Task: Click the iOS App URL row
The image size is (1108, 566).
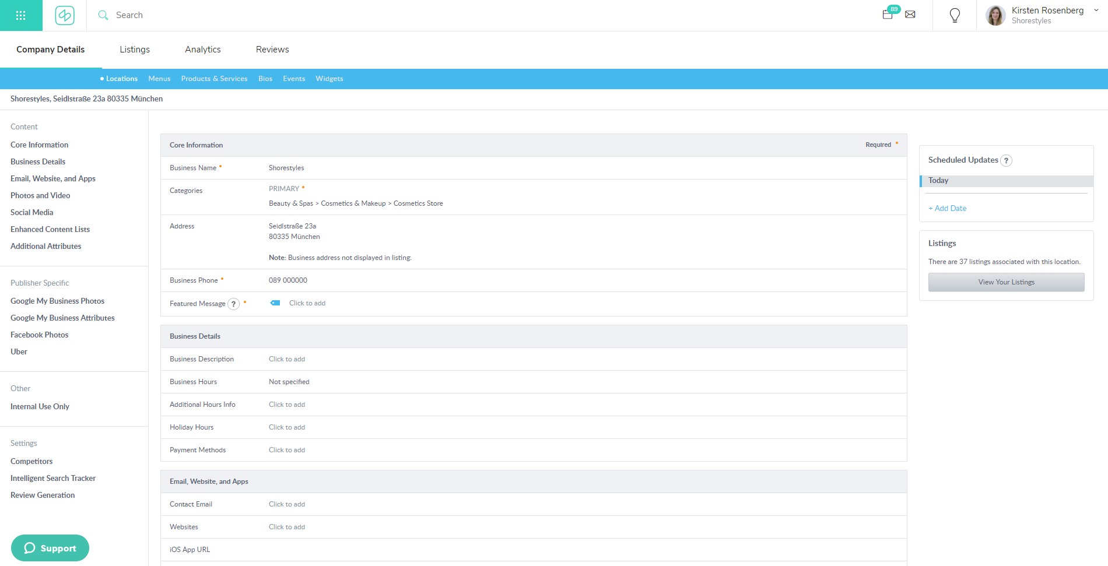Action: tap(534, 550)
